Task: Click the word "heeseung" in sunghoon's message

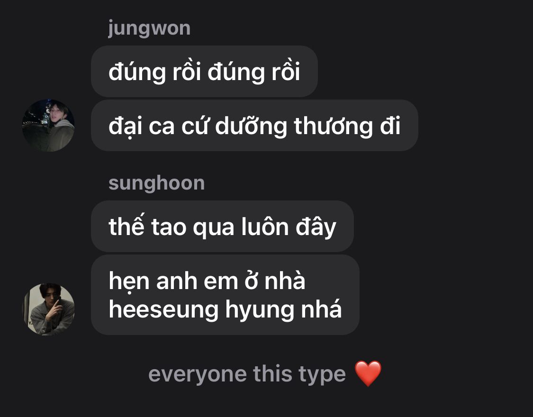Action: pos(163,310)
